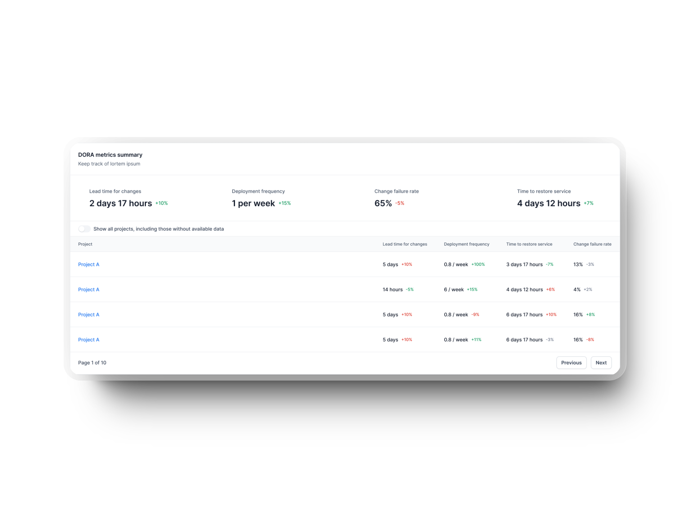Image resolution: width=690 pixels, height=518 pixels.
Task: Sort by Change failure rate column header
Action: (x=592, y=244)
